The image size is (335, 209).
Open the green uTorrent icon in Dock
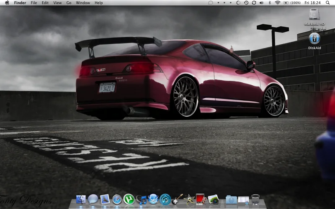tap(129, 199)
